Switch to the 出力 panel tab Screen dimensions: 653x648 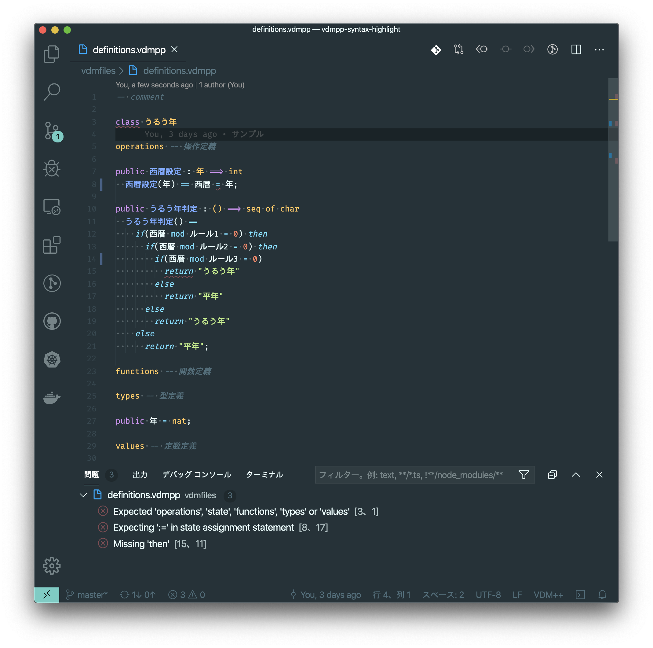(140, 474)
